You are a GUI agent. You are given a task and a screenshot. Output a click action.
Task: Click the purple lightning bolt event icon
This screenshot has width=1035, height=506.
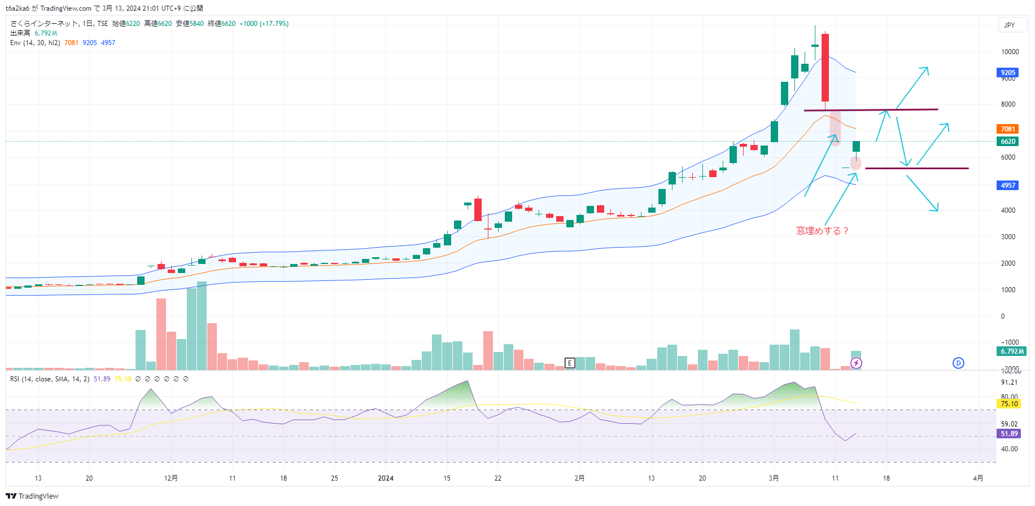point(856,363)
